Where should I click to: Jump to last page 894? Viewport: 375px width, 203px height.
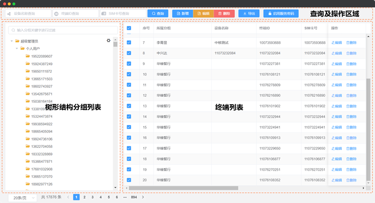pos(134,198)
